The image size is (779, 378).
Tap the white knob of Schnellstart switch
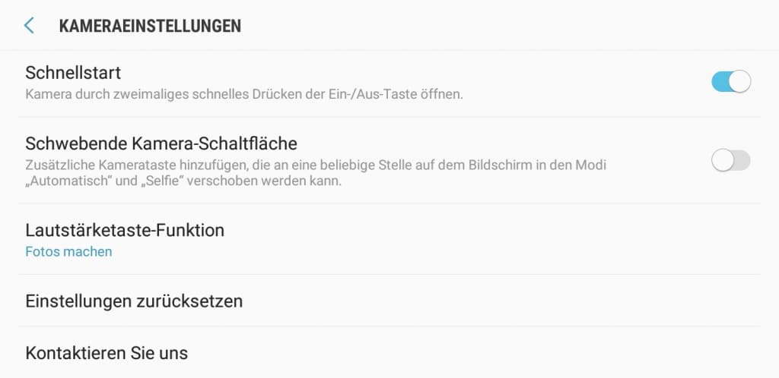tap(739, 81)
